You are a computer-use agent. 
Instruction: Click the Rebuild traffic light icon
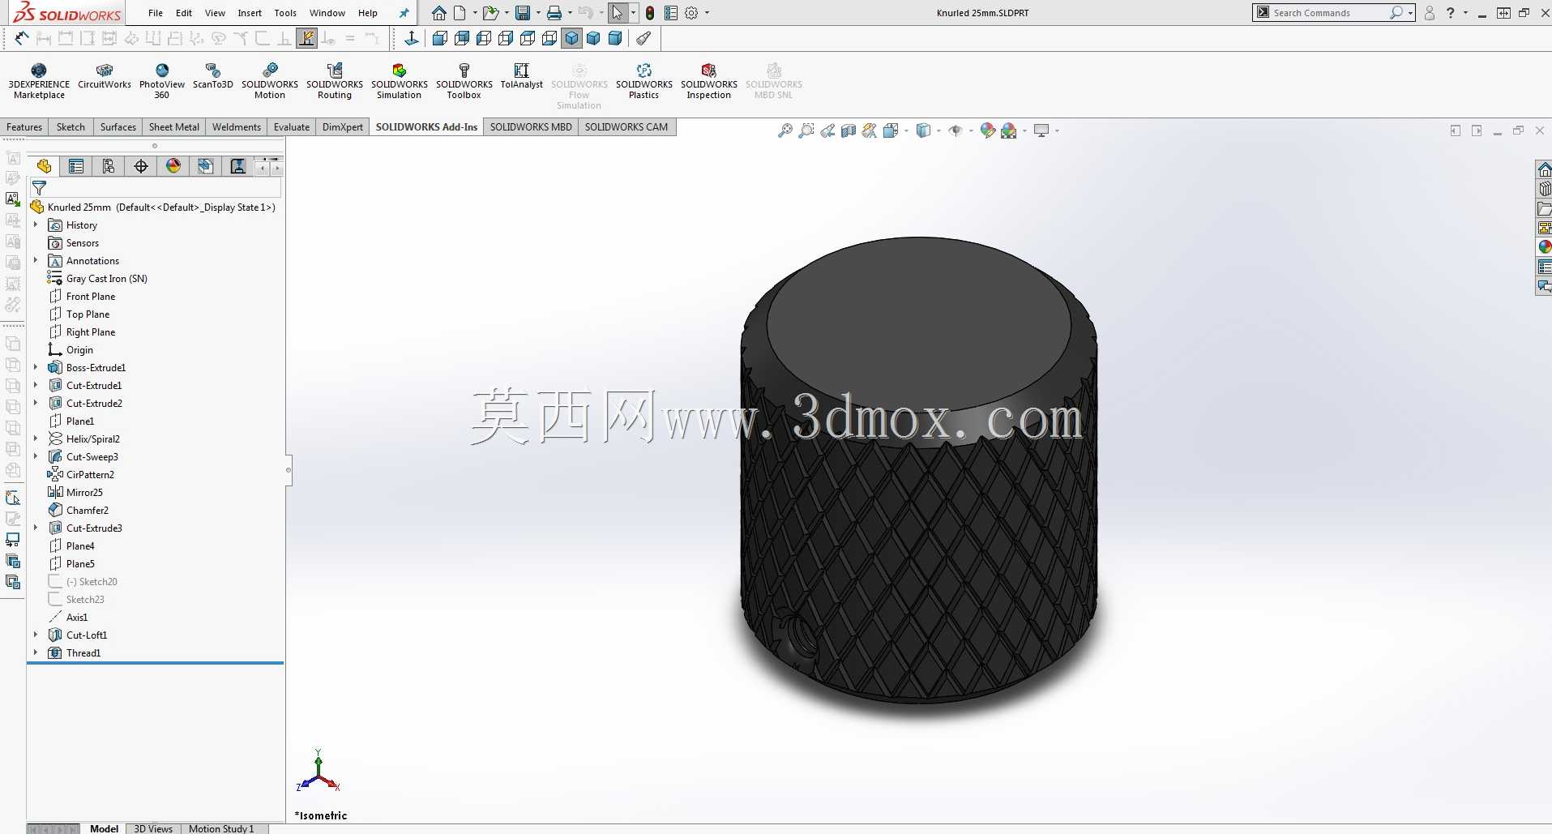click(650, 13)
